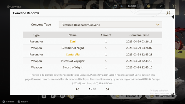Open the Convene Type dropdown

point(110,25)
